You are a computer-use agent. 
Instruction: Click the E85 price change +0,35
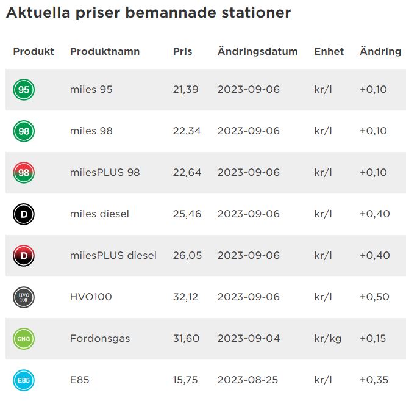tap(373, 380)
